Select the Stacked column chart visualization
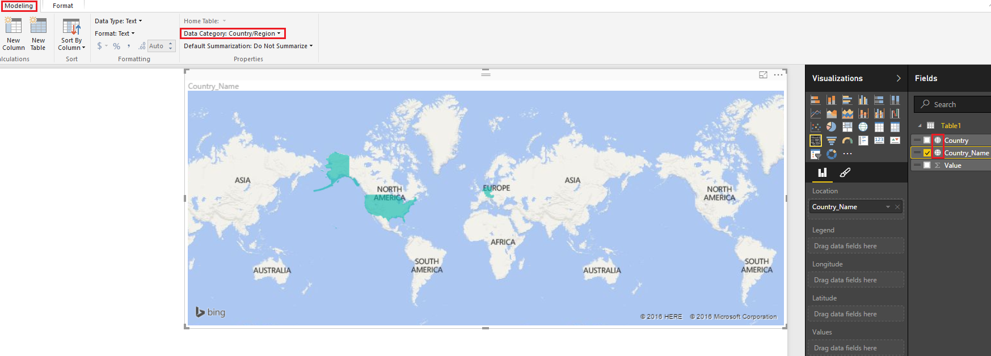The image size is (991, 356). tap(831, 100)
